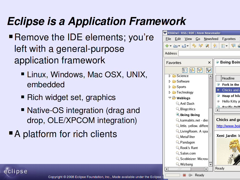Screen dimensions: 240x180
Task: Select the Boing Boing feed in tree
Action: [x=190, y=115]
